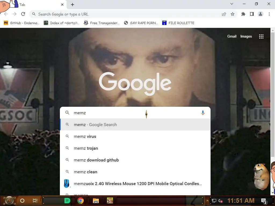Open Index of ~dartz bookmark

point(62,23)
